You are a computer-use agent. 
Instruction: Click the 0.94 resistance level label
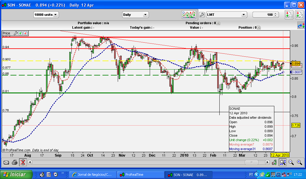pyautogui.click(x=6, y=47)
